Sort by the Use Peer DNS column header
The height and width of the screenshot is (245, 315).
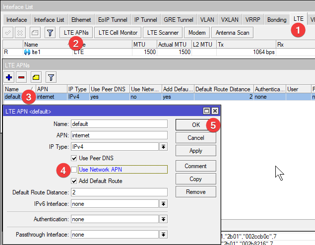[x=110, y=89]
